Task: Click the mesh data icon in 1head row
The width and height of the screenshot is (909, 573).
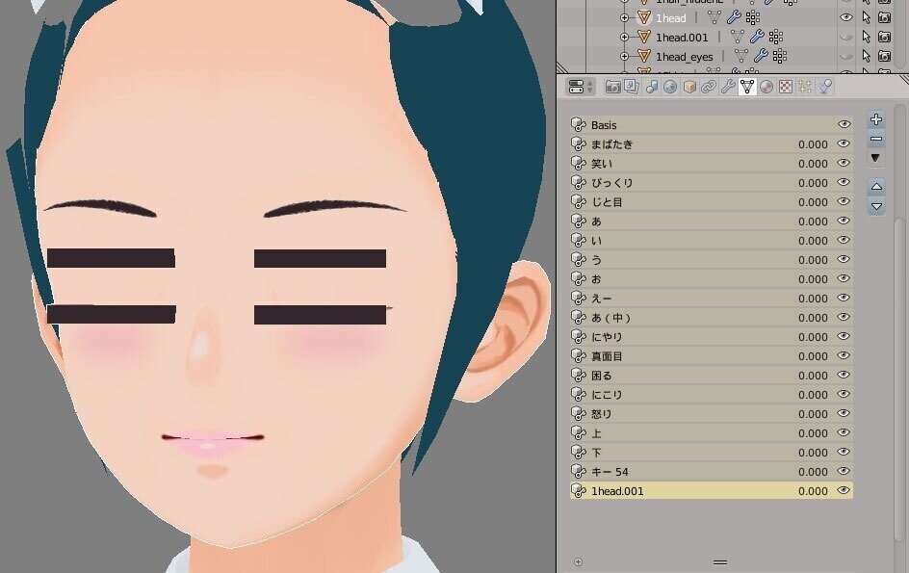Action: click(x=714, y=18)
